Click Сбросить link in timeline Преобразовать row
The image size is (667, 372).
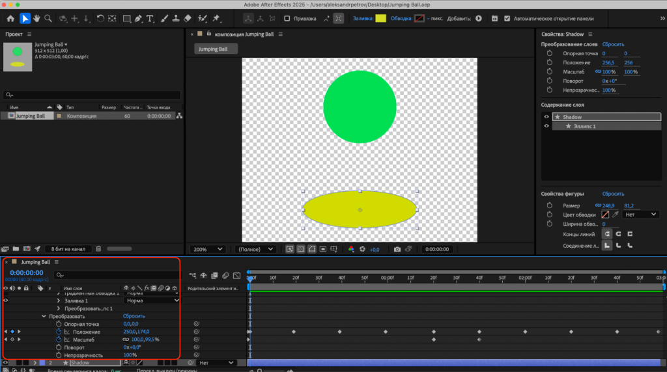pos(134,316)
